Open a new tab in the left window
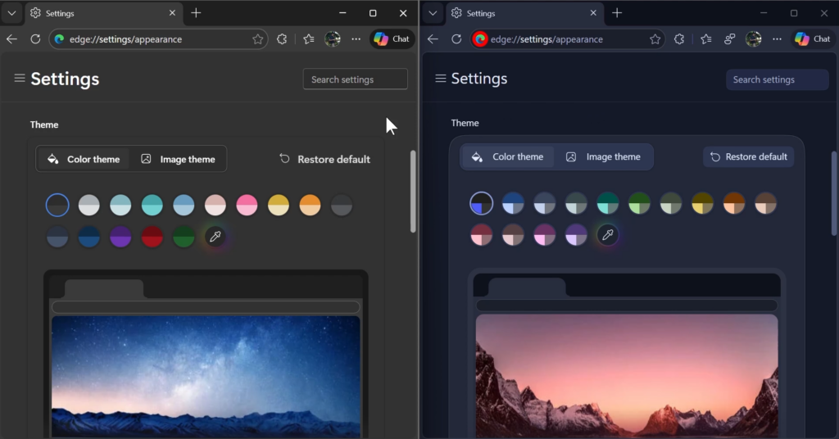The width and height of the screenshot is (839, 439). (196, 13)
